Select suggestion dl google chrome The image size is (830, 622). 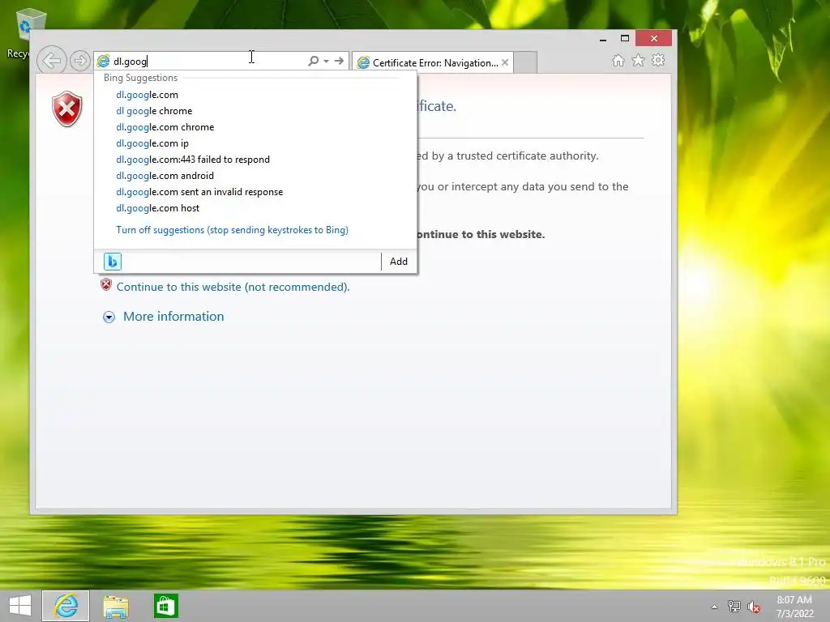(x=154, y=111)
